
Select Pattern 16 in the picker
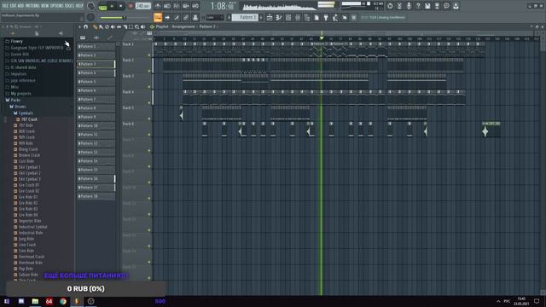tap(96, 178)
